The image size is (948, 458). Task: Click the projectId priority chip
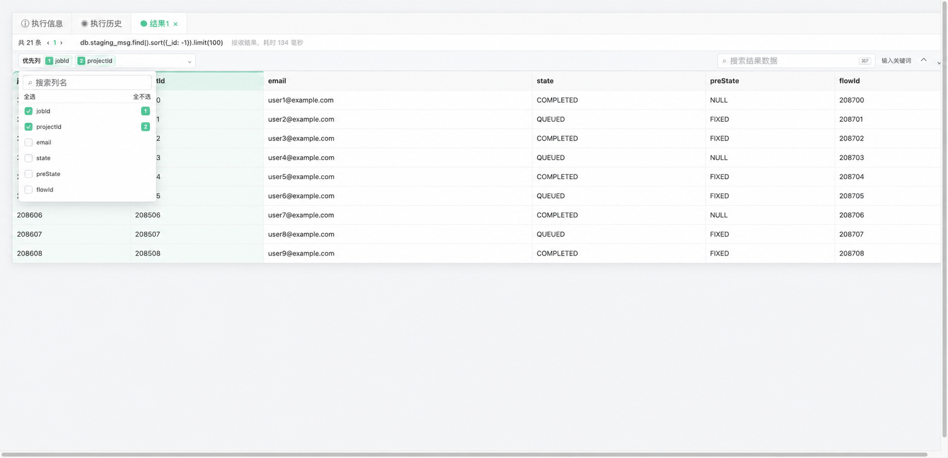coord(96,61)
